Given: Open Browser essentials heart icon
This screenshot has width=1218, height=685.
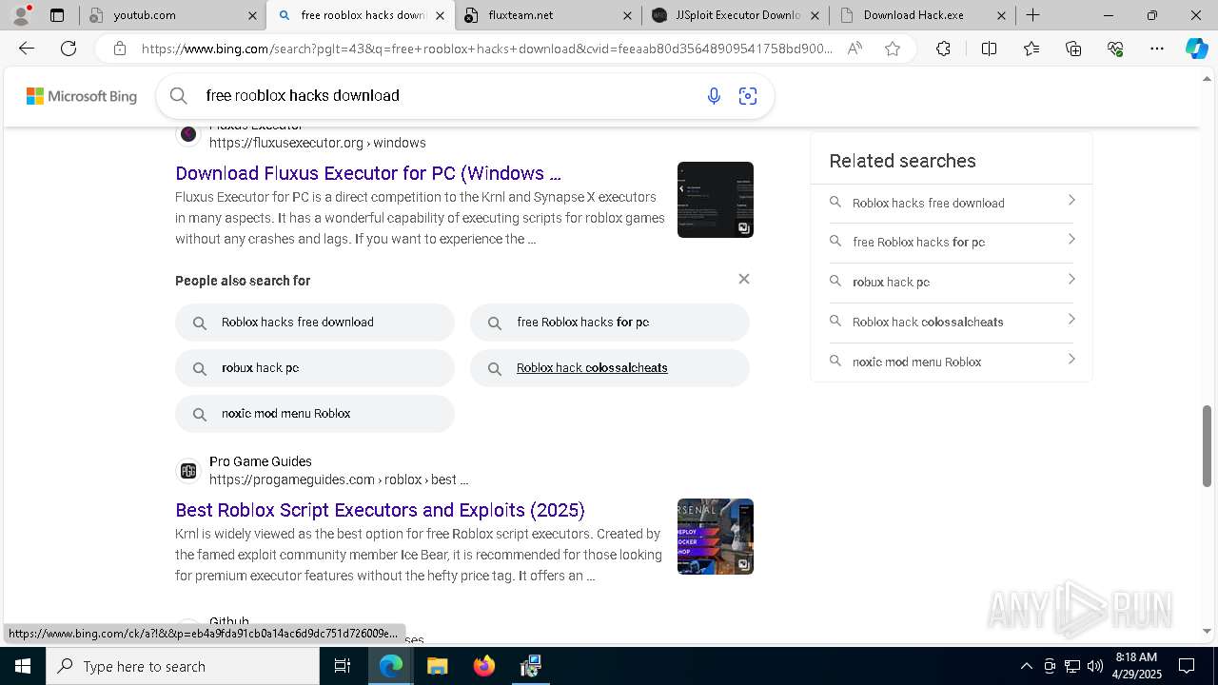Looking at the screenshot, I should (1115, 49).
